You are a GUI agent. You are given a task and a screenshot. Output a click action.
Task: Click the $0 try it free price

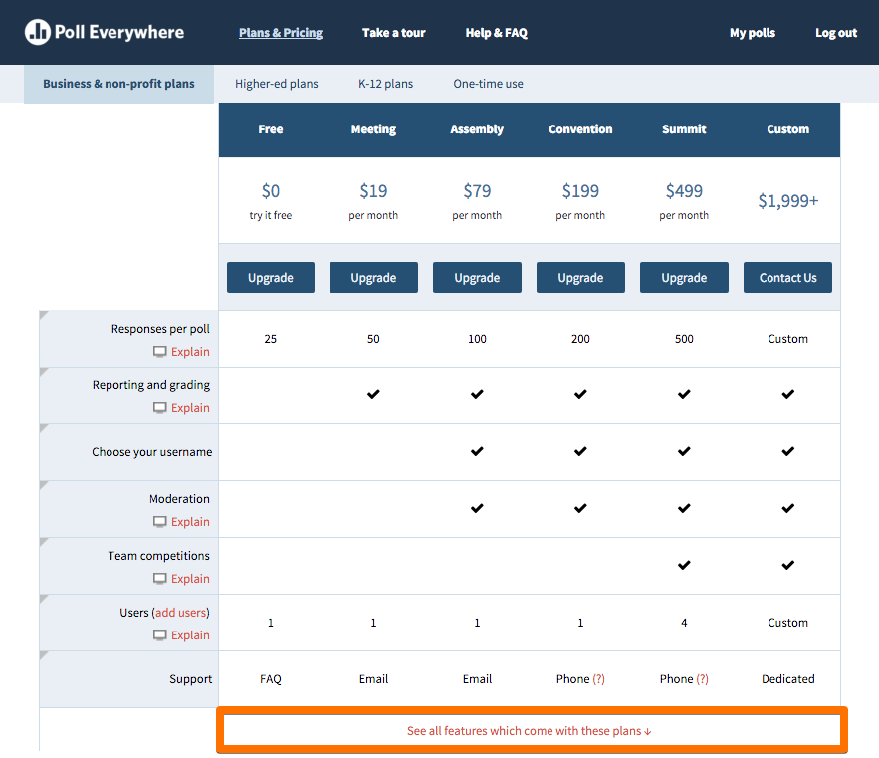coord(271,191)
